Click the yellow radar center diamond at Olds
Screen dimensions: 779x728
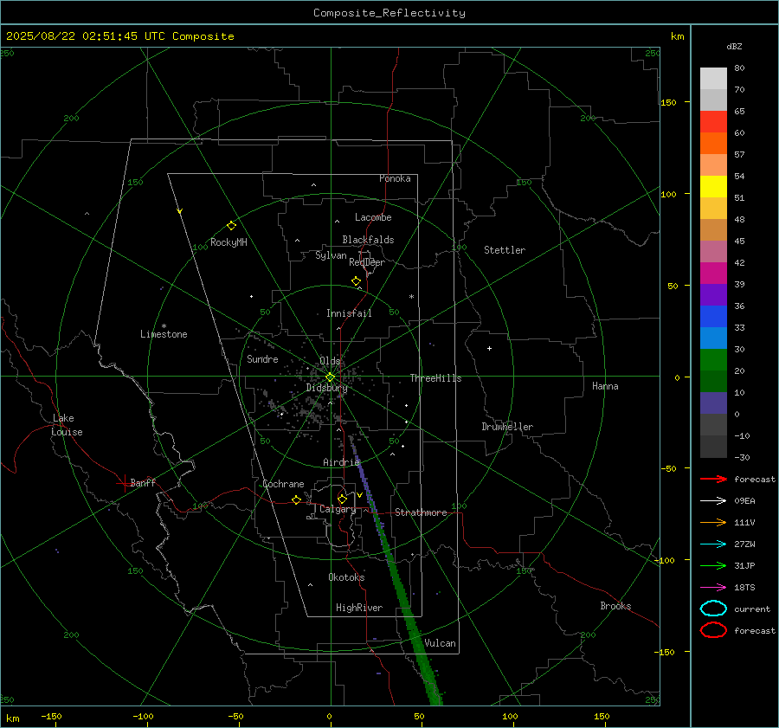tap(330, 377)
